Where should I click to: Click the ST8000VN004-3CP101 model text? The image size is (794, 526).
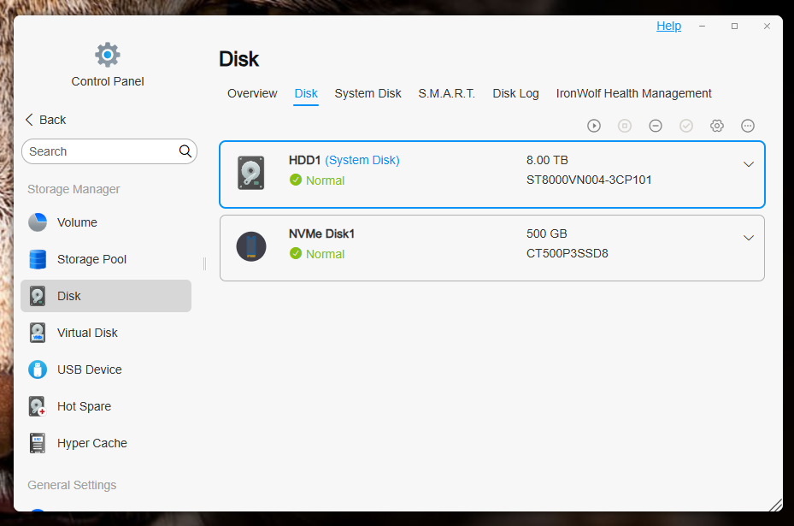[x=589, y=180]
